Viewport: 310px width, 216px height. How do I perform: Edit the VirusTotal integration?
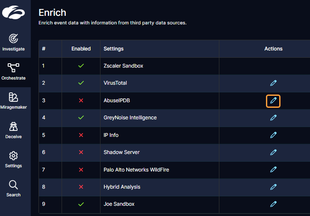point(273,83)
